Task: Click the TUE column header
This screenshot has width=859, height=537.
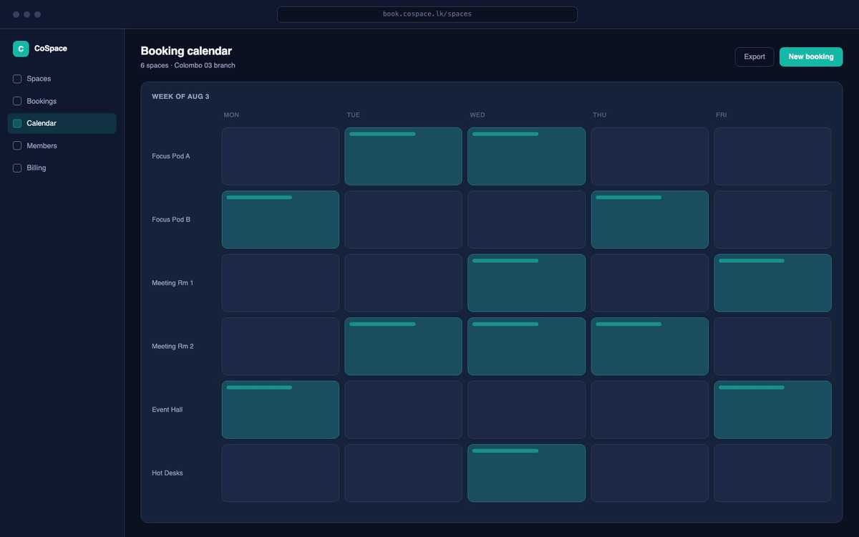Action: (353, 115)
